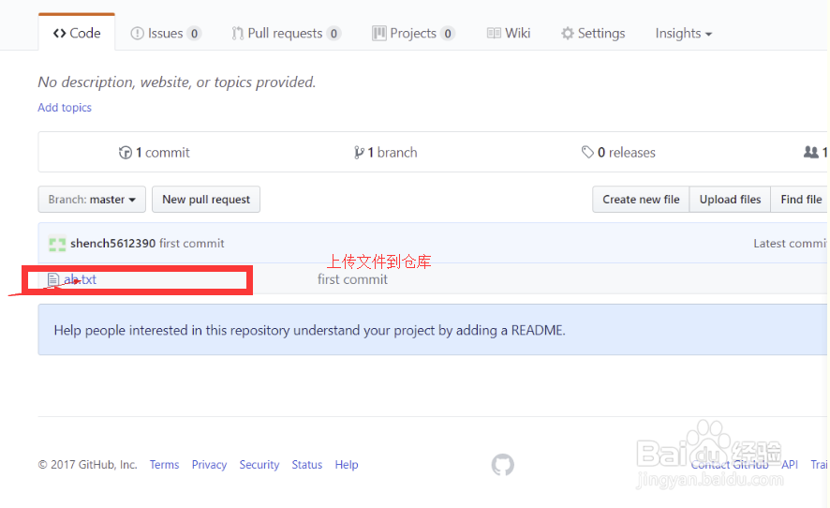Viewport: 830px width, 508px height.
Task: Open the Pull requests tab
Action: pyautogui.click(x=287, y=34)
